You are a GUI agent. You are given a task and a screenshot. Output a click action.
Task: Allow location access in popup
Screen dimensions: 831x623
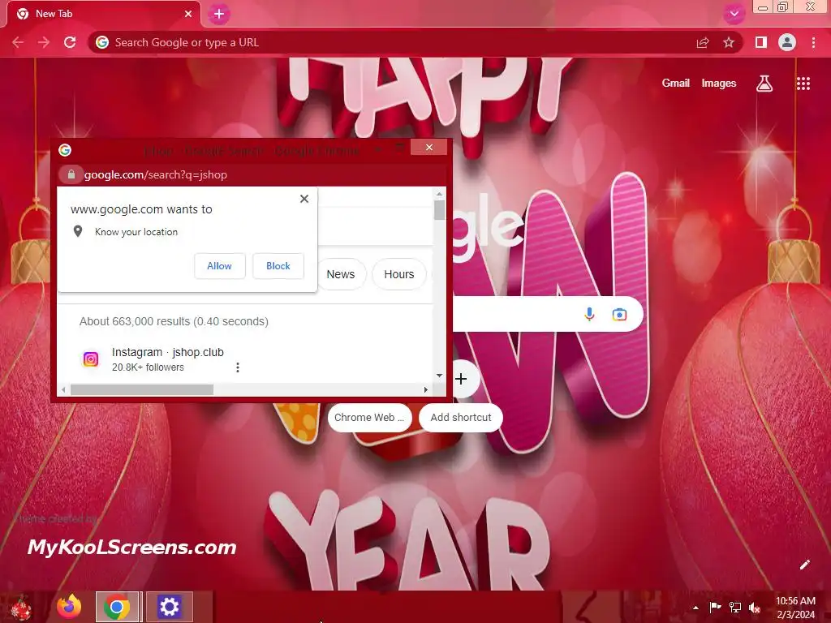coord(219,266)
